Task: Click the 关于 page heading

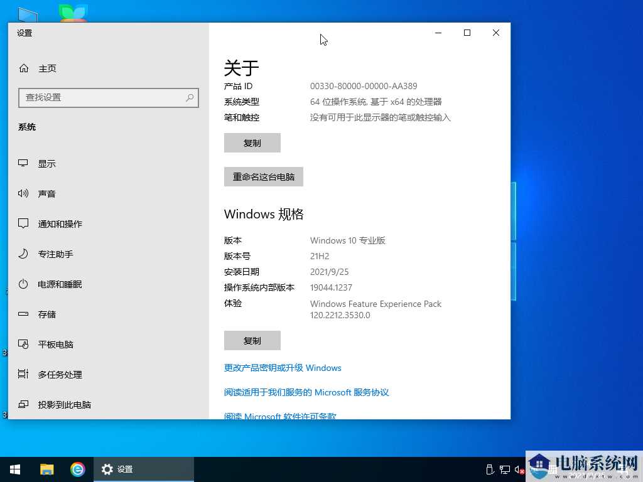Action: [x=242, y=68]
